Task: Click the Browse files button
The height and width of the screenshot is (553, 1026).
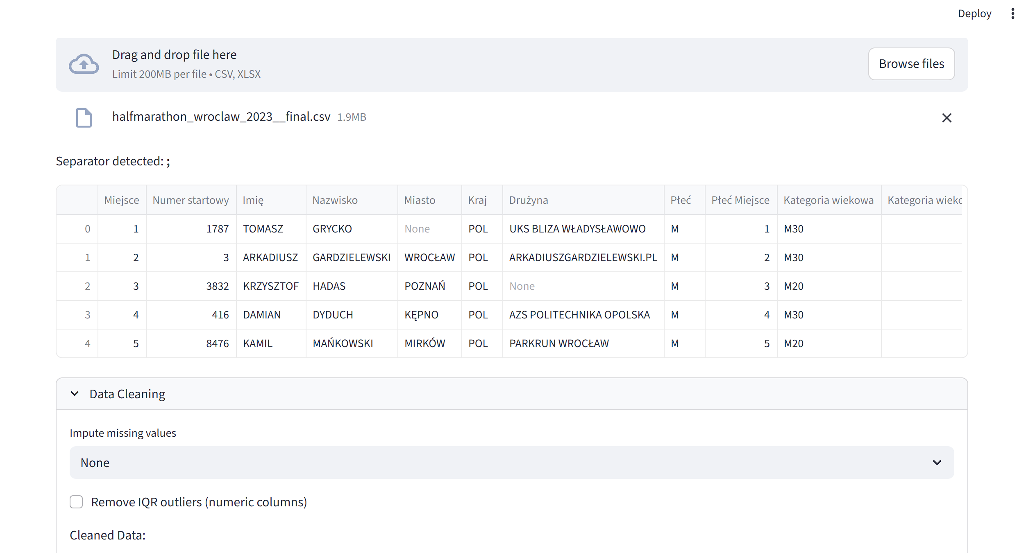Action: [911, 64]
